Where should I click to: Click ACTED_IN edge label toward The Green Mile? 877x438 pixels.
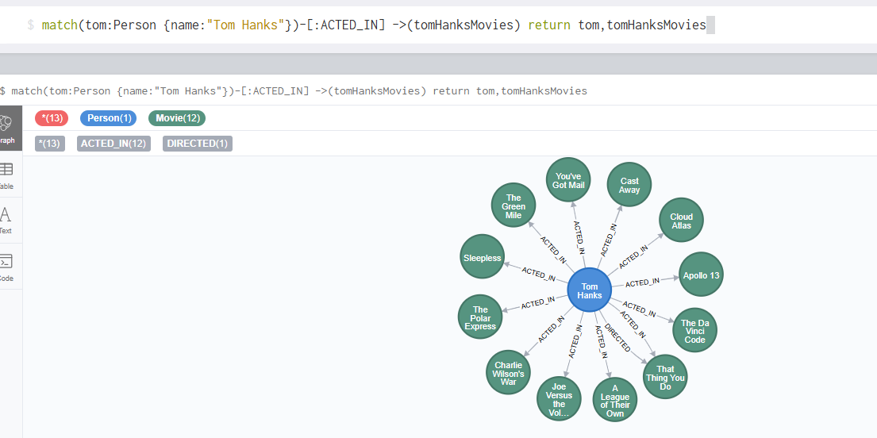coord(553,250)
